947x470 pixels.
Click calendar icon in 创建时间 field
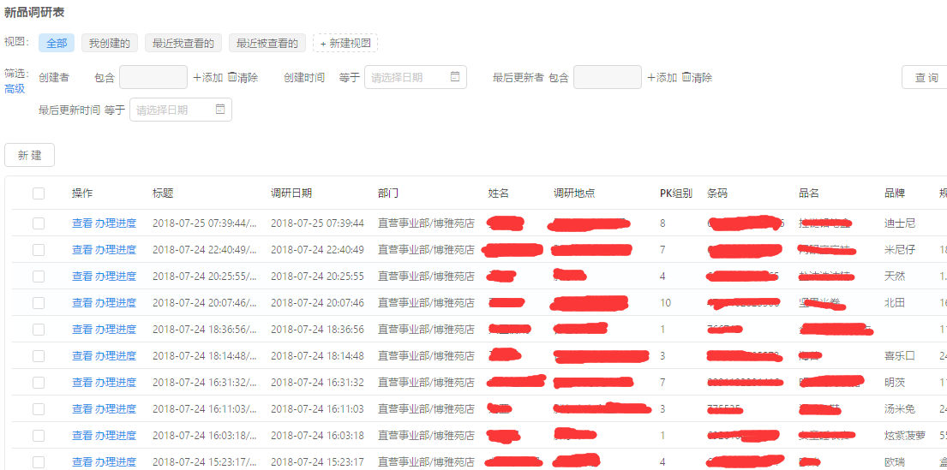pos(455,77)
